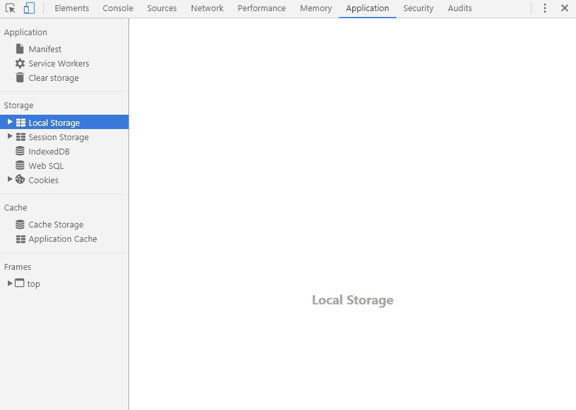Select Web SQL in the Storage list
Image resolution: width=576 pixels, height=410 pixels.
(46, 166)
